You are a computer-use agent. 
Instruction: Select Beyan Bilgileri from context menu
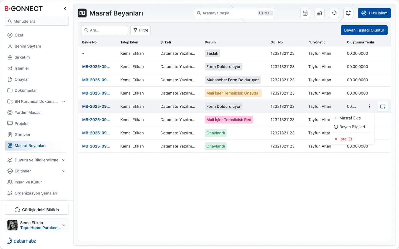pos(352,127)
